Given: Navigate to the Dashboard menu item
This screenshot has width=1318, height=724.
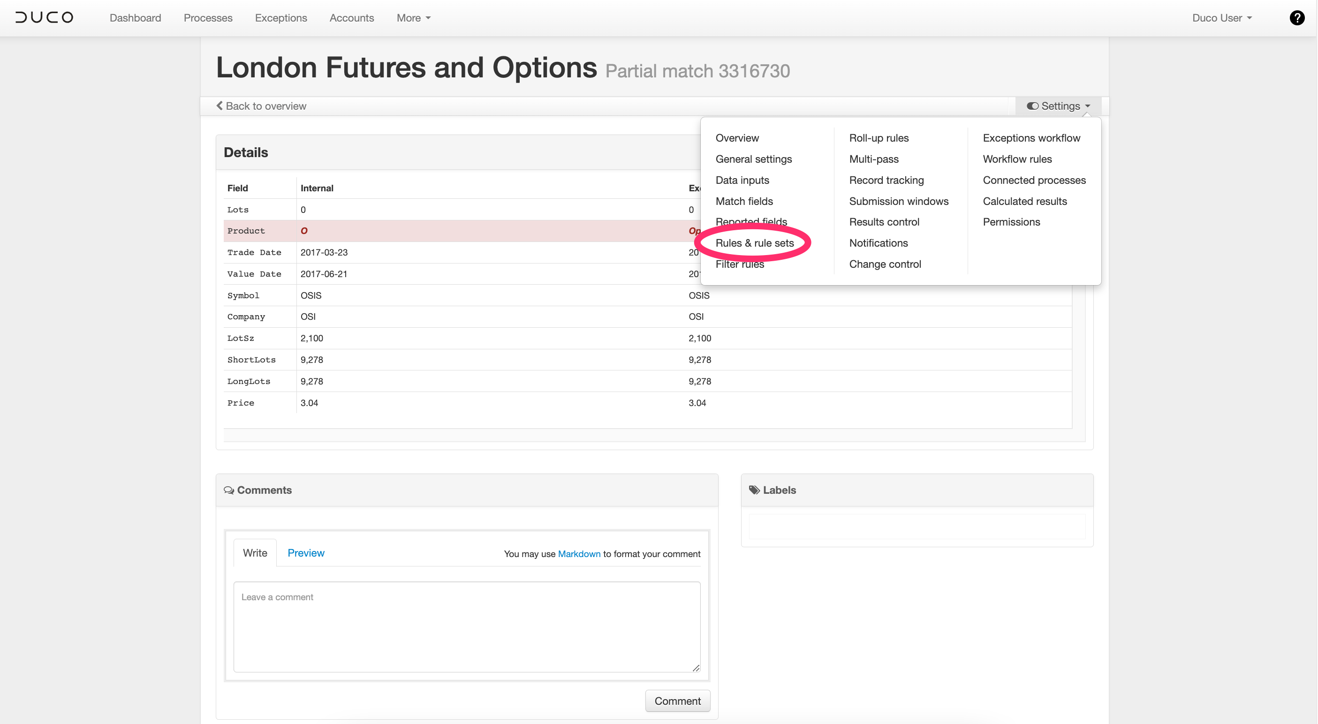Looking at the screenshot, I should 135,17.
